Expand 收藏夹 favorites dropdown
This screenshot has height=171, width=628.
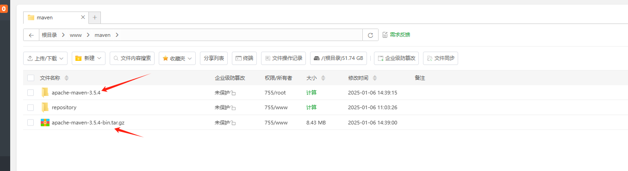coord(177,58)
